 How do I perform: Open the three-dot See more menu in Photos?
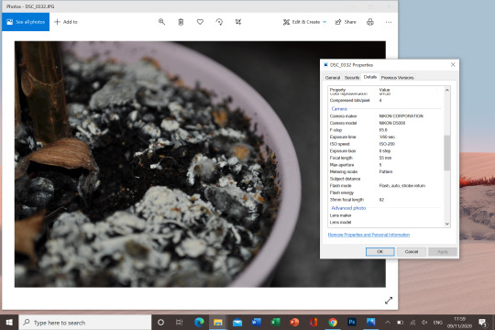(389, 22)
